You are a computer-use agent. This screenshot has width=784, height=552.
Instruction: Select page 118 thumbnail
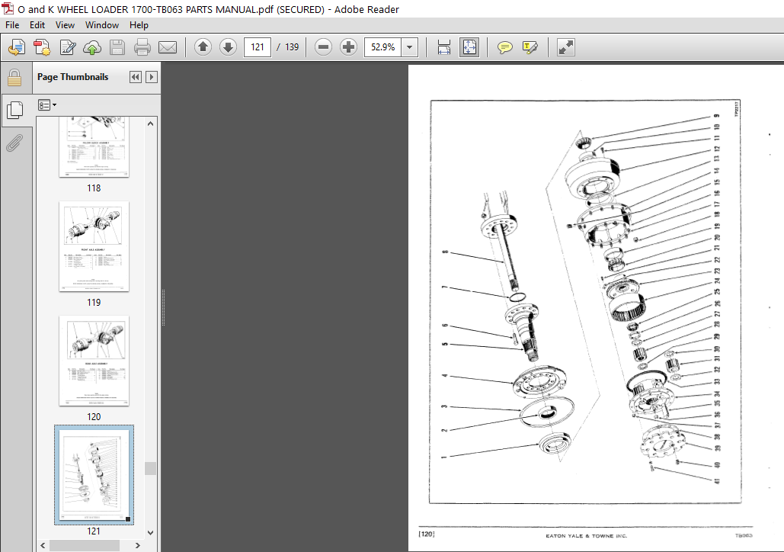coord(94,147)
